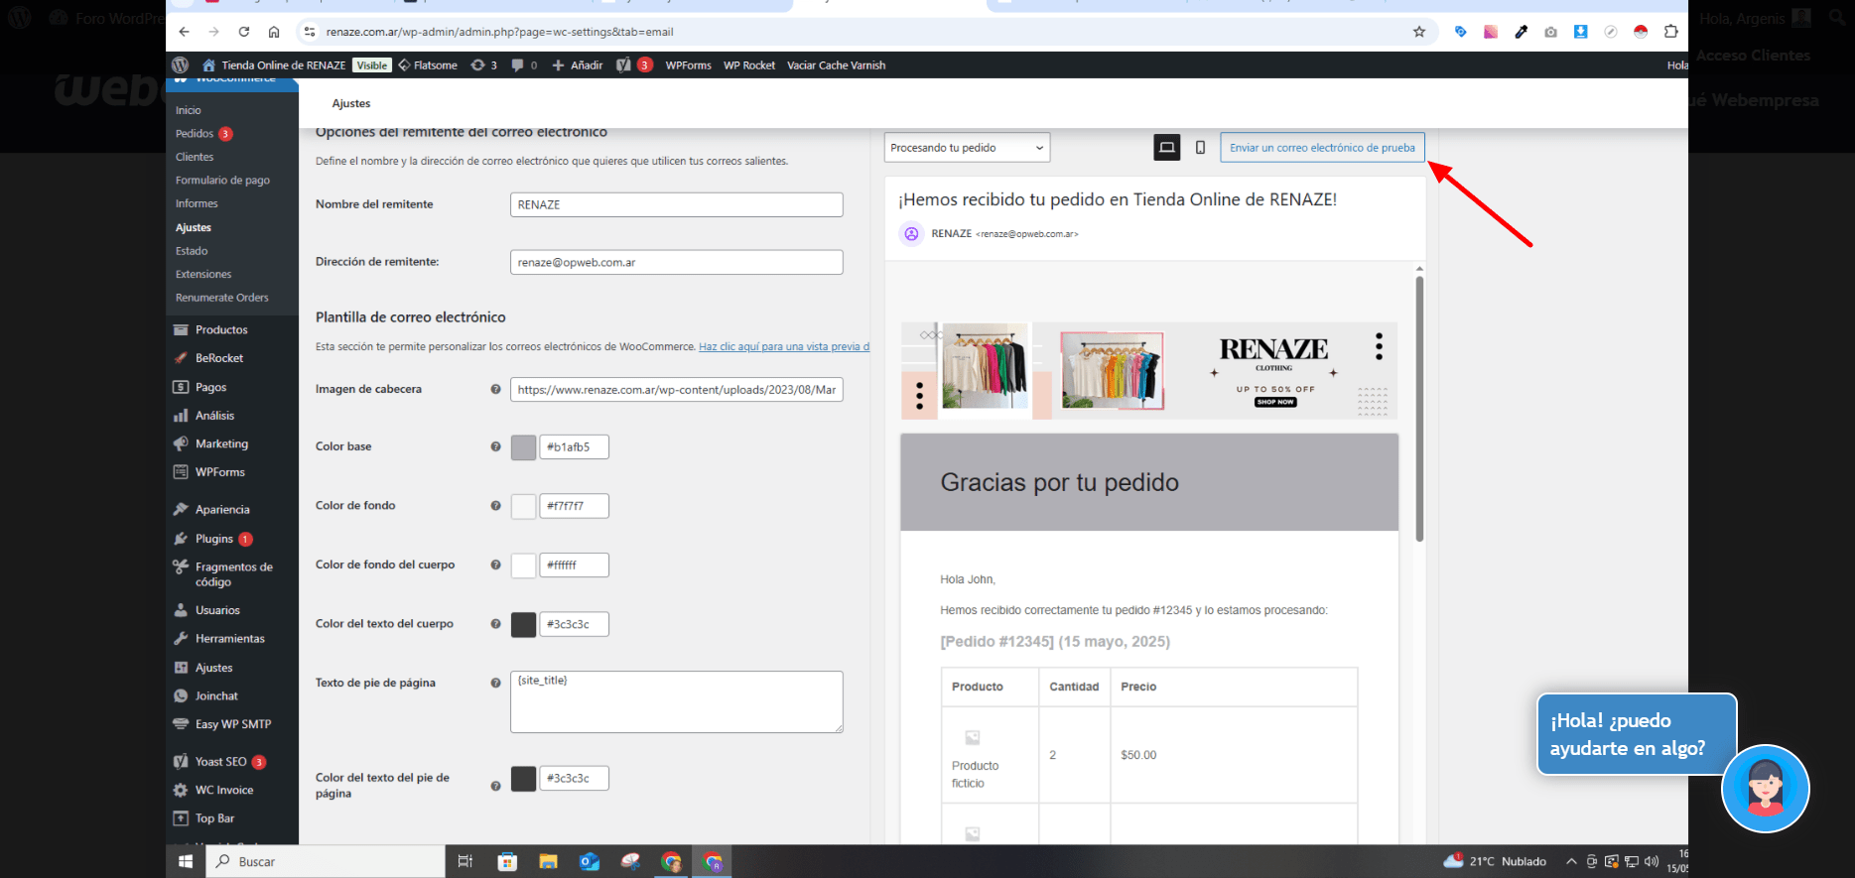Click the Haz clic aquí vista previa link

pos(784,347)
